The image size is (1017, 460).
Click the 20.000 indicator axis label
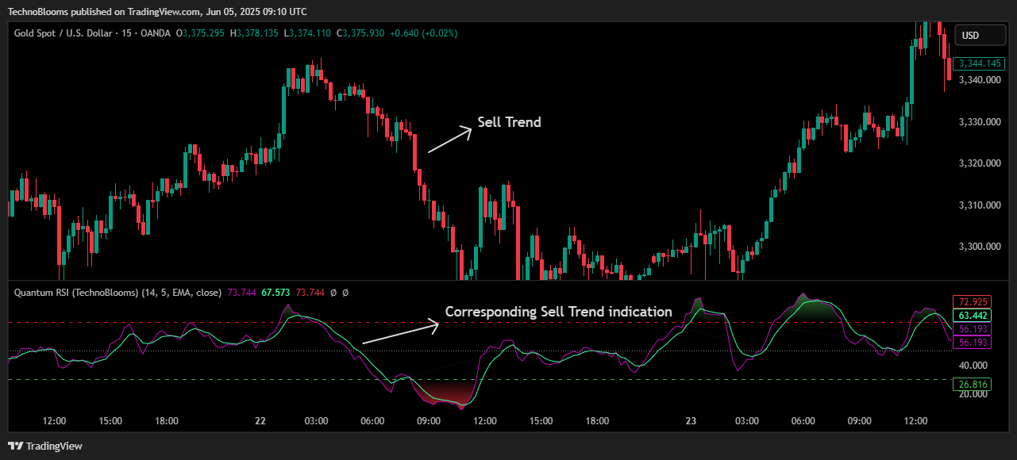(973, 394)
